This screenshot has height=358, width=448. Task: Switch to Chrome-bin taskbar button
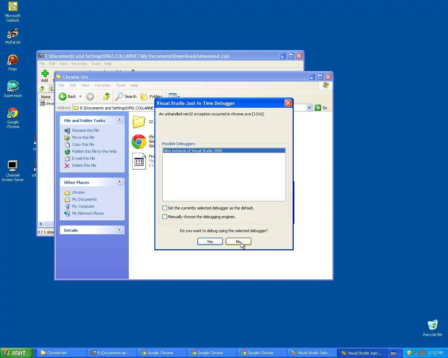62,353
